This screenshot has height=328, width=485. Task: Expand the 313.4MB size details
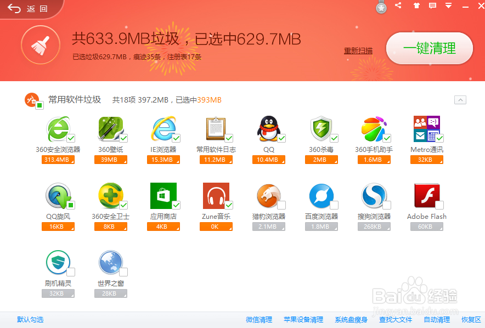pyautogui.click(x=58, y=160)
